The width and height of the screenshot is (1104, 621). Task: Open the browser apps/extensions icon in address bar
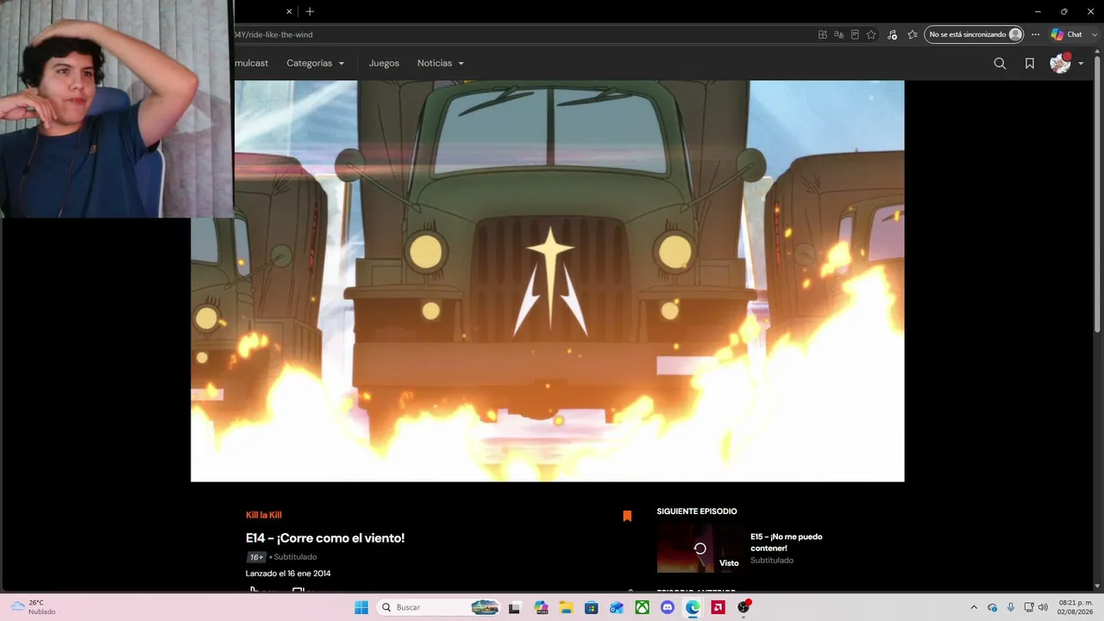point(823,34)
